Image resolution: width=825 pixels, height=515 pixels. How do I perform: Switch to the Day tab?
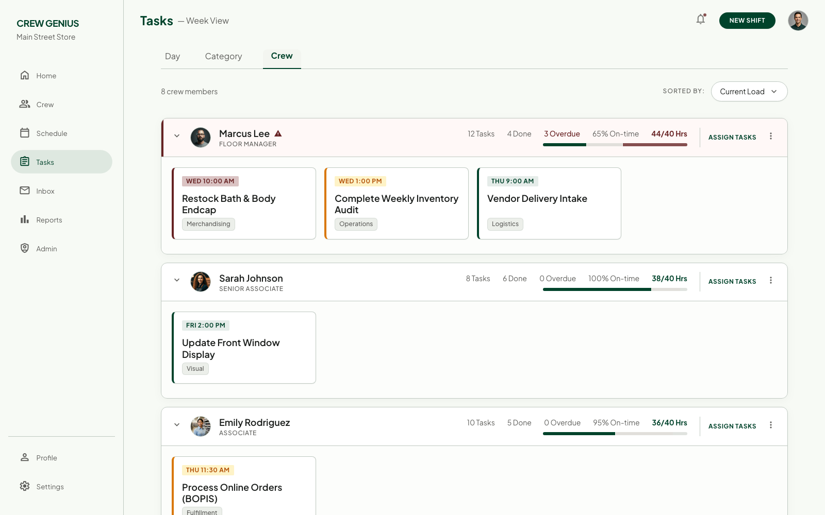pos(172,57)
